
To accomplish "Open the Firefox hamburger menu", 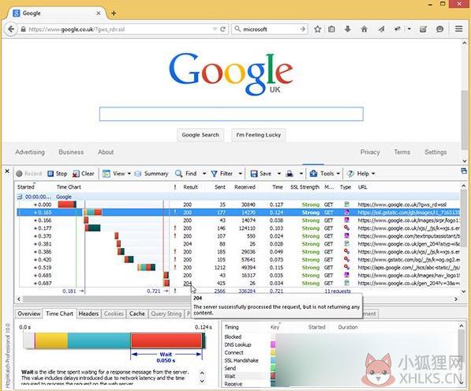I will [x=458, y=29].
